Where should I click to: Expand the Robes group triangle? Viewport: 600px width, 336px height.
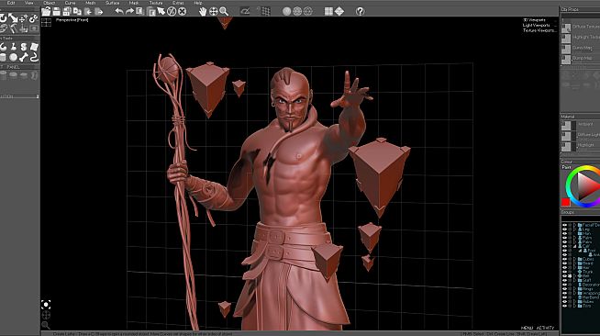coord(574,301)
